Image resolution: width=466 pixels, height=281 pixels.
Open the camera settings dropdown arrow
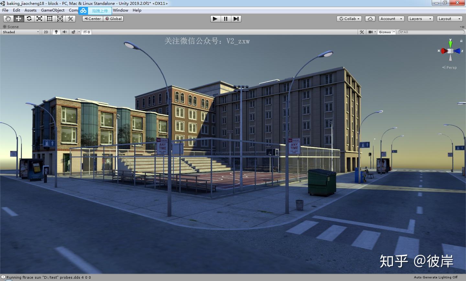[x=375, y=32]
